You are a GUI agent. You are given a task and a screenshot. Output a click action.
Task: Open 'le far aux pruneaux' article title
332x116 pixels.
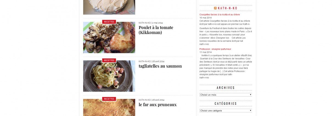157,104
